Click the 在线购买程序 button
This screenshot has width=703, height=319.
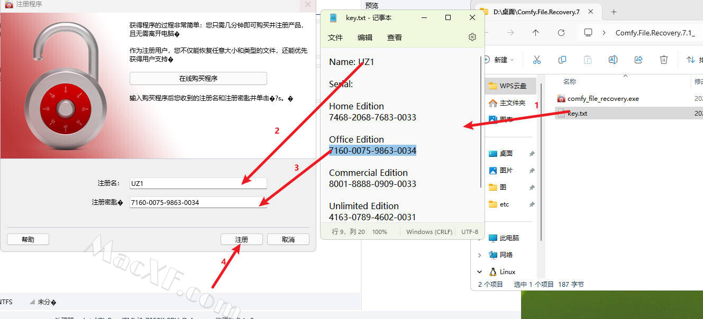(x=198, y=78)
